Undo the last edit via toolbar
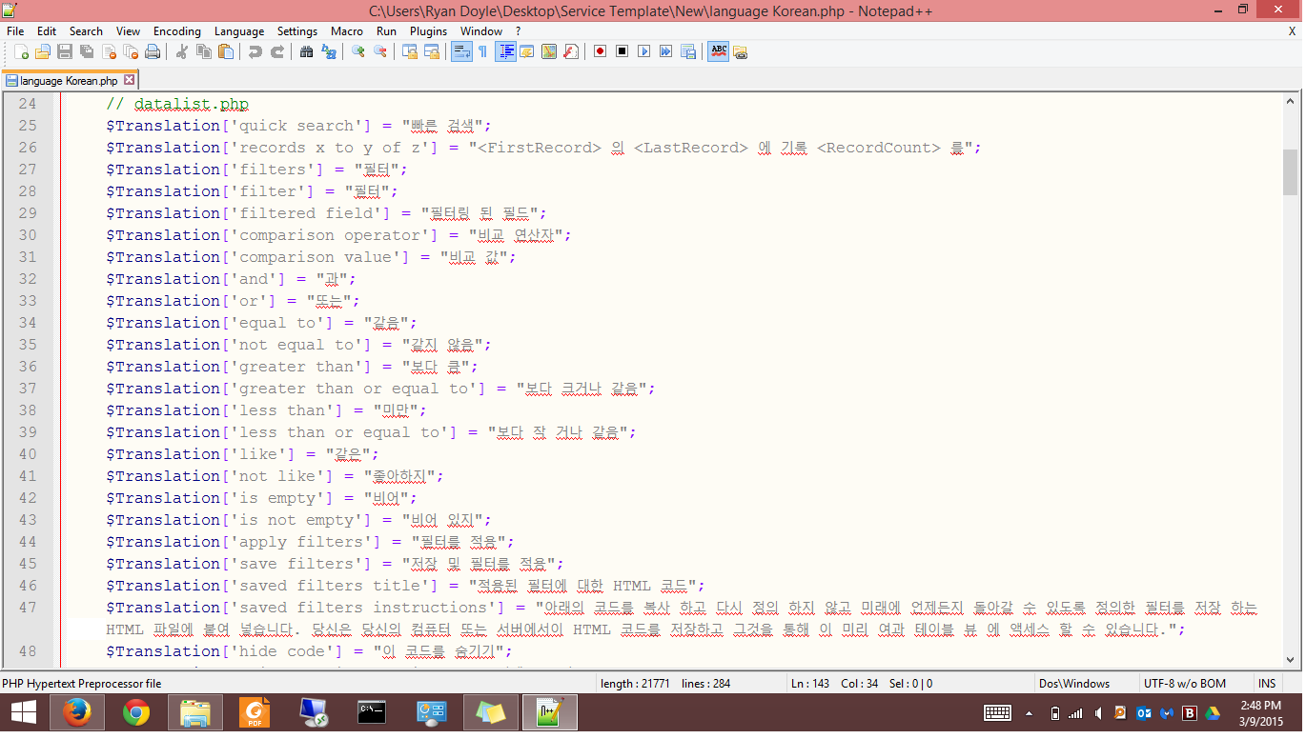The height and width of the screenshot is (739, 1306). (x=255, y=51)
